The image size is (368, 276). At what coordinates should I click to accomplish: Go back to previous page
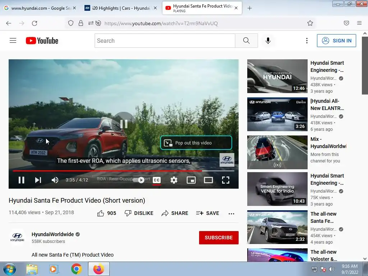9,23
